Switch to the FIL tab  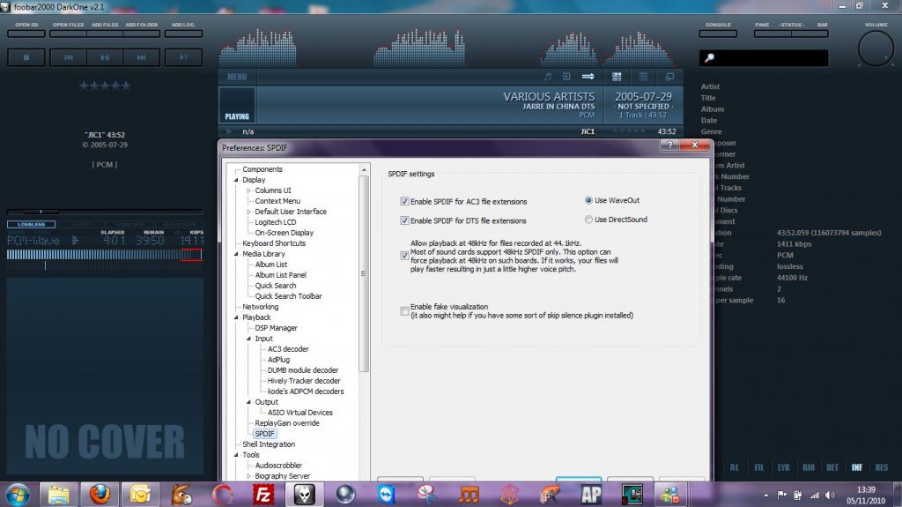[759, 467]
